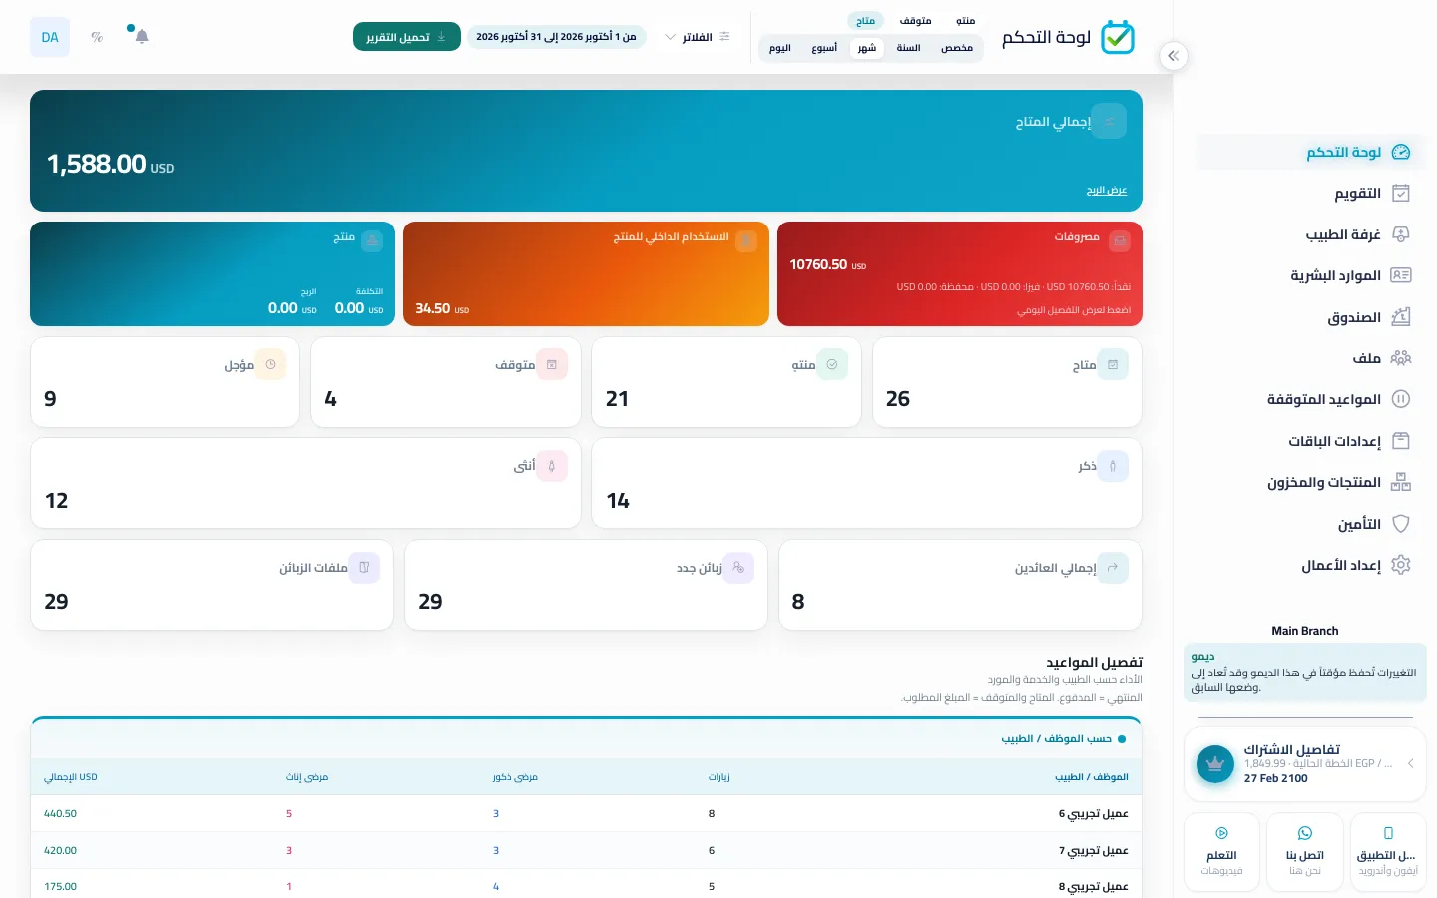Screen dimensions: 1437x898
Task: Click the app download التطبيق button
Action: click(1388, 851)
